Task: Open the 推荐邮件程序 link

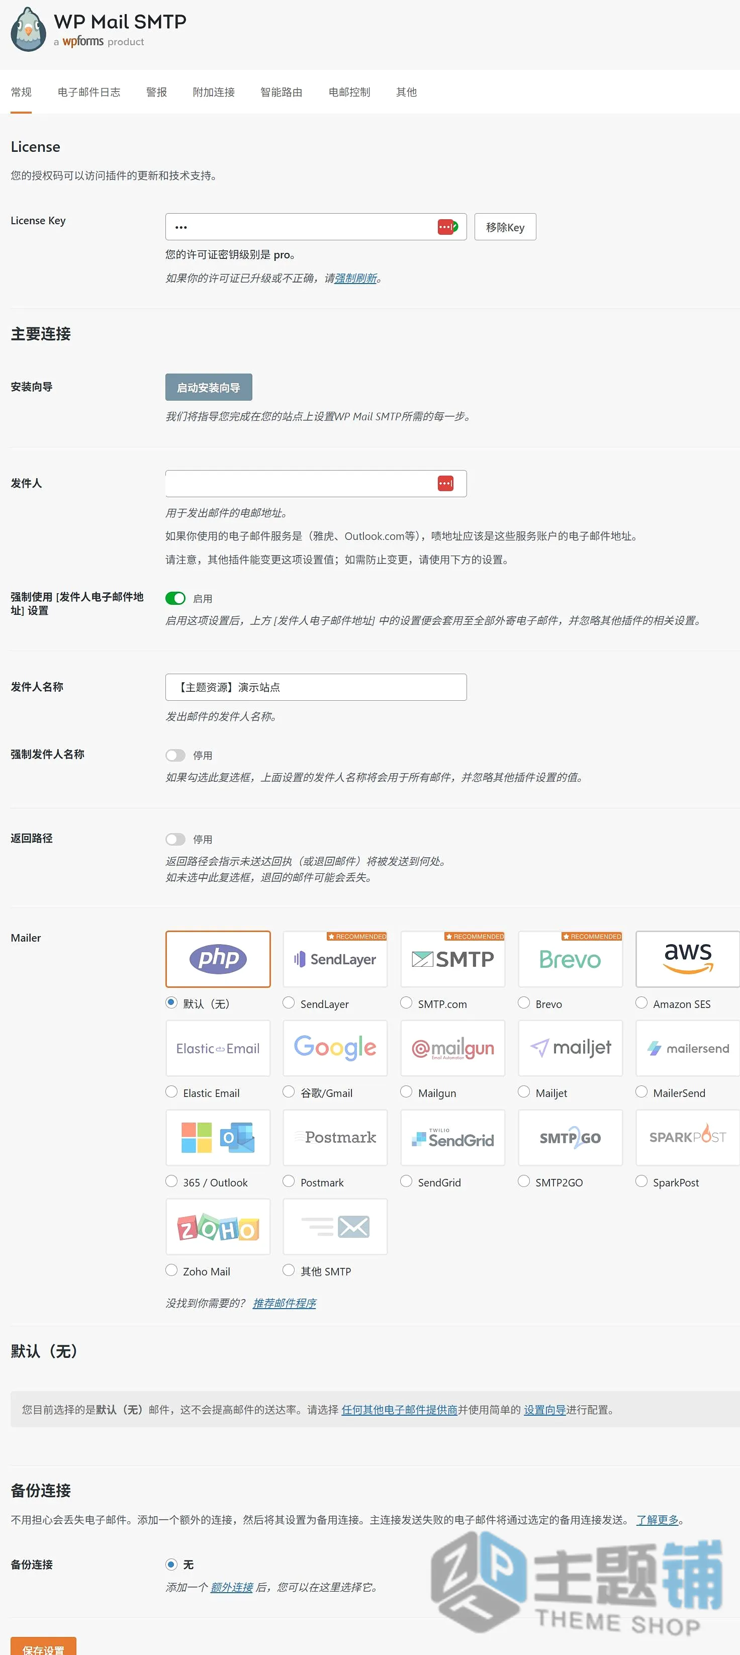Action: (x=285, y=1303)
